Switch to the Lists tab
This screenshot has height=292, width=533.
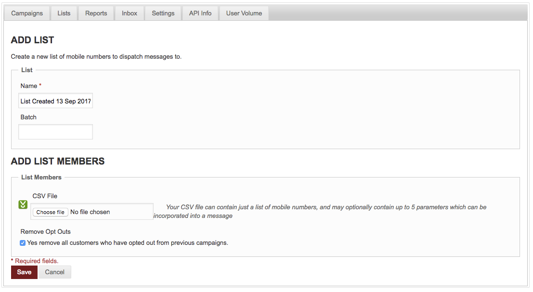pos(64,13)
